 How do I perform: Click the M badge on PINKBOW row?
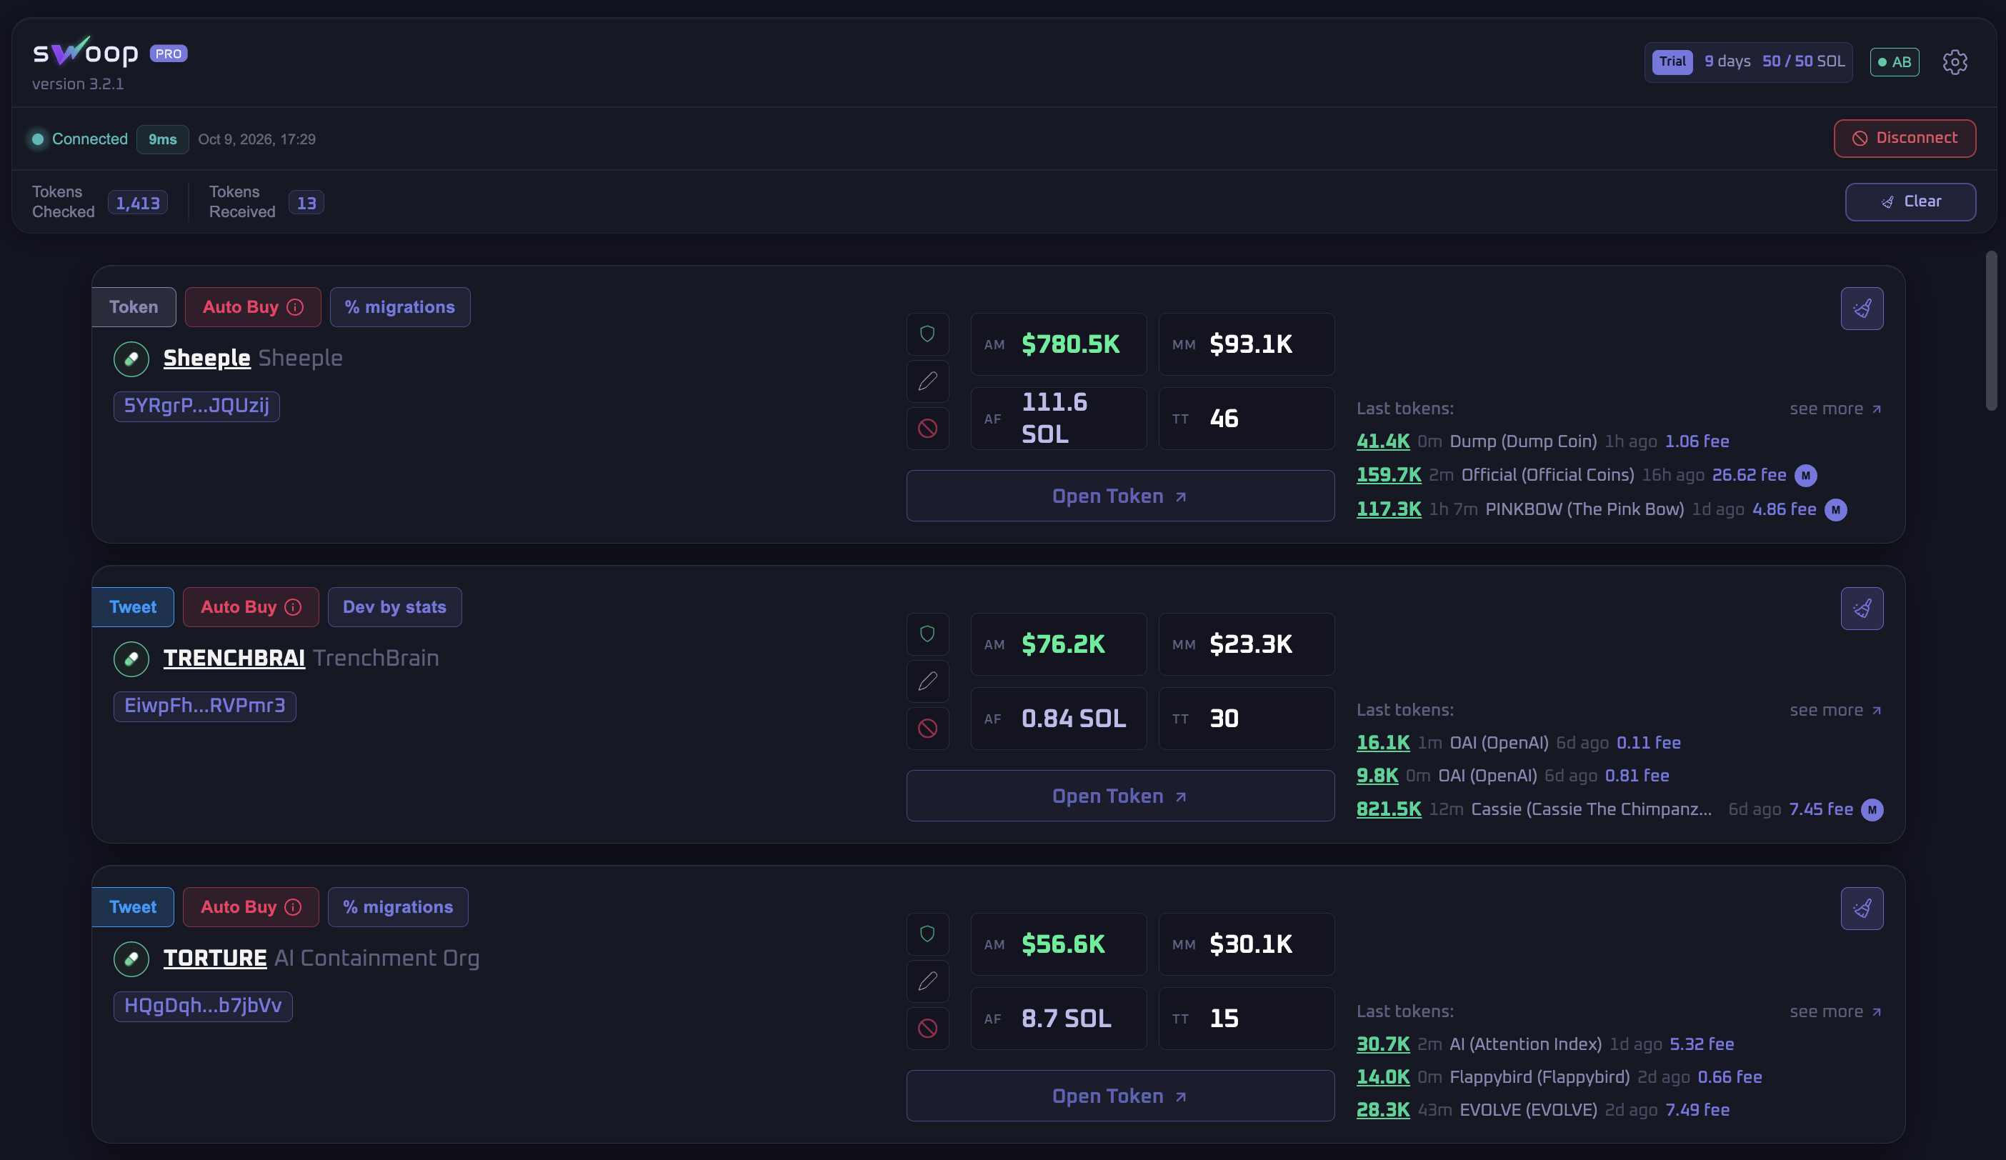pos(1836,510)
